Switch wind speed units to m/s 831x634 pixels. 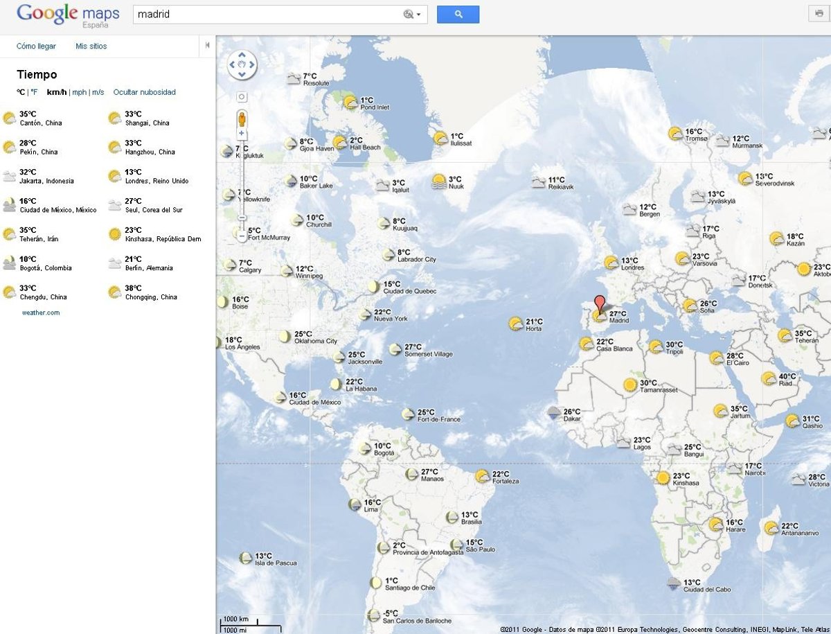point(98,92)
